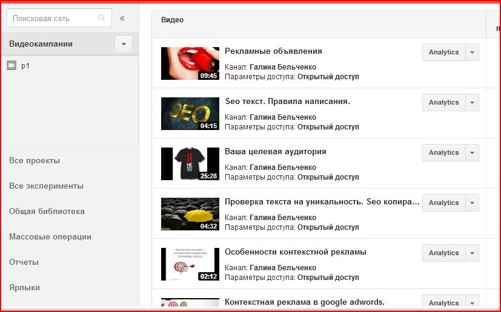Expand Analytics dropdown arrow for Ваша целевая аудитория
501x312 pixels.
click(x=473, y=152)
